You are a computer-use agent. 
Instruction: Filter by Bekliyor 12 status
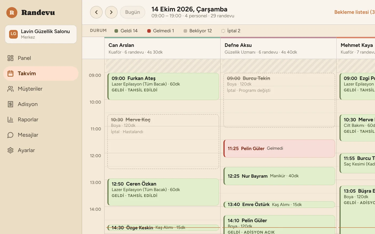click(x=197, y=31)
